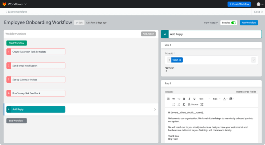Insert a hyperlink in the editor
The width and height of the screenshot is (265, 145).
pos(174,99)
